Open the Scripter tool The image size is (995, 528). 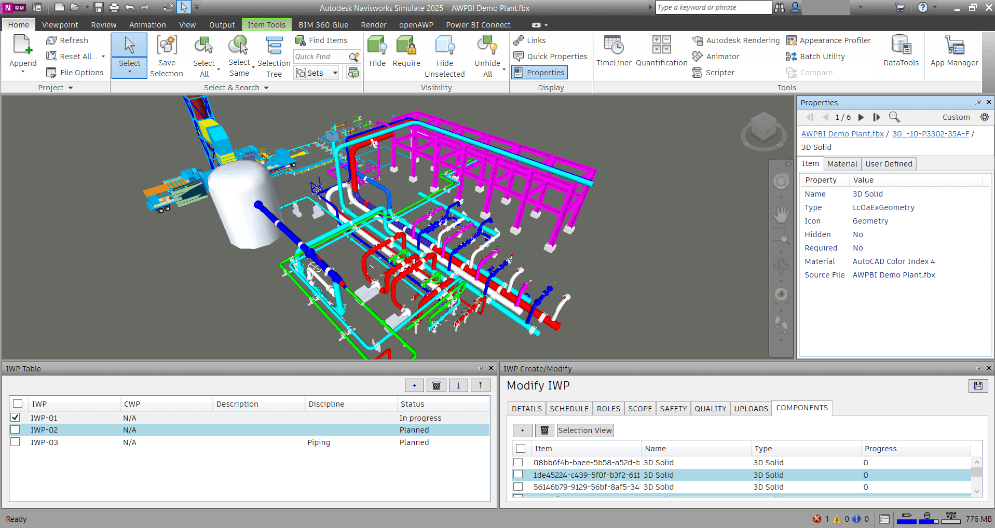[713, 73]
